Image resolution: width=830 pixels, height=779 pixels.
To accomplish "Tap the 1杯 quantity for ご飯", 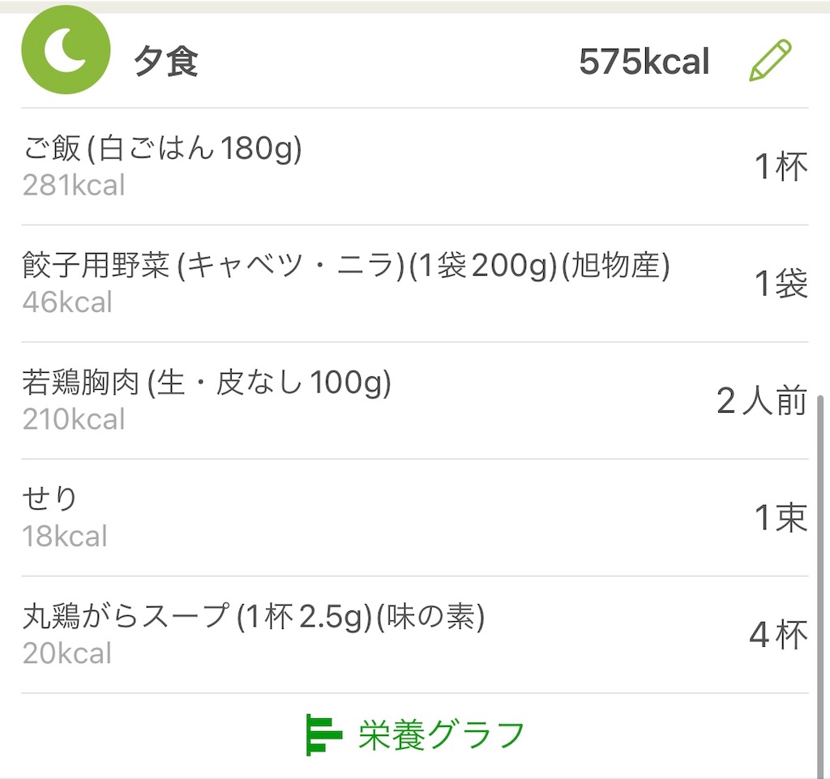I will coord(781,167).
